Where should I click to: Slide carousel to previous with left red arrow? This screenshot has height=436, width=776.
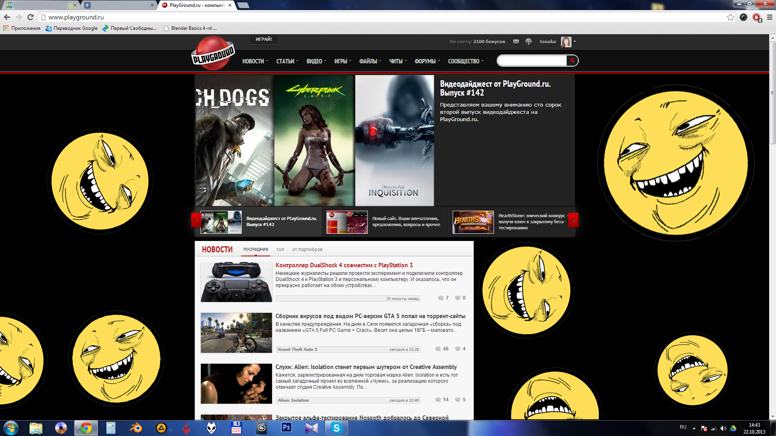[196, 220]
